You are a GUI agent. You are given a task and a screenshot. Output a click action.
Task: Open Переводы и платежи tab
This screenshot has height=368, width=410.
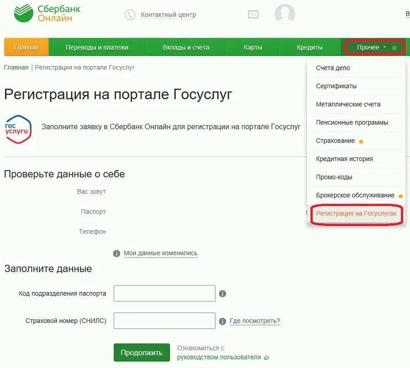[x=97, y=48]
